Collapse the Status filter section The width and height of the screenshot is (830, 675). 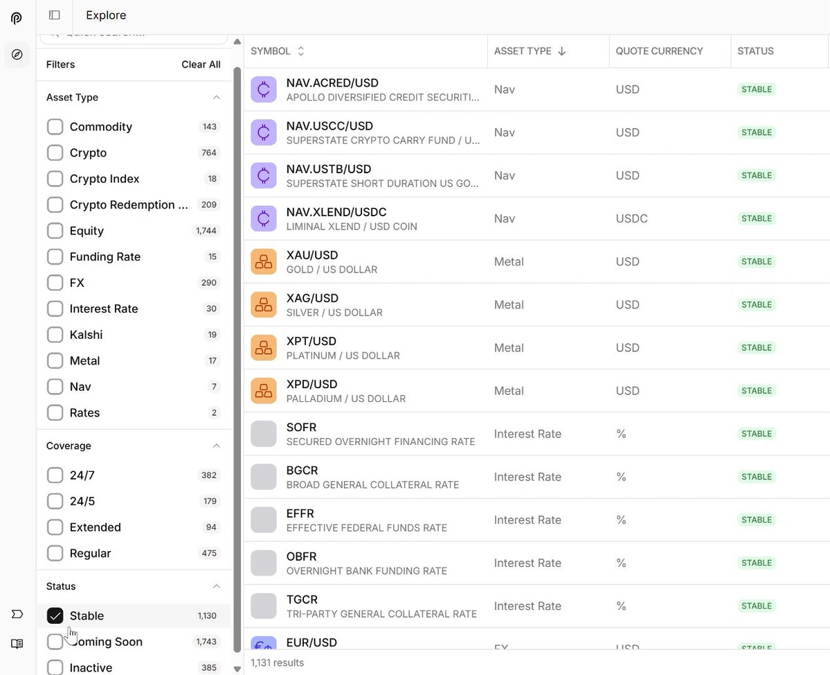tap(217, 586)
